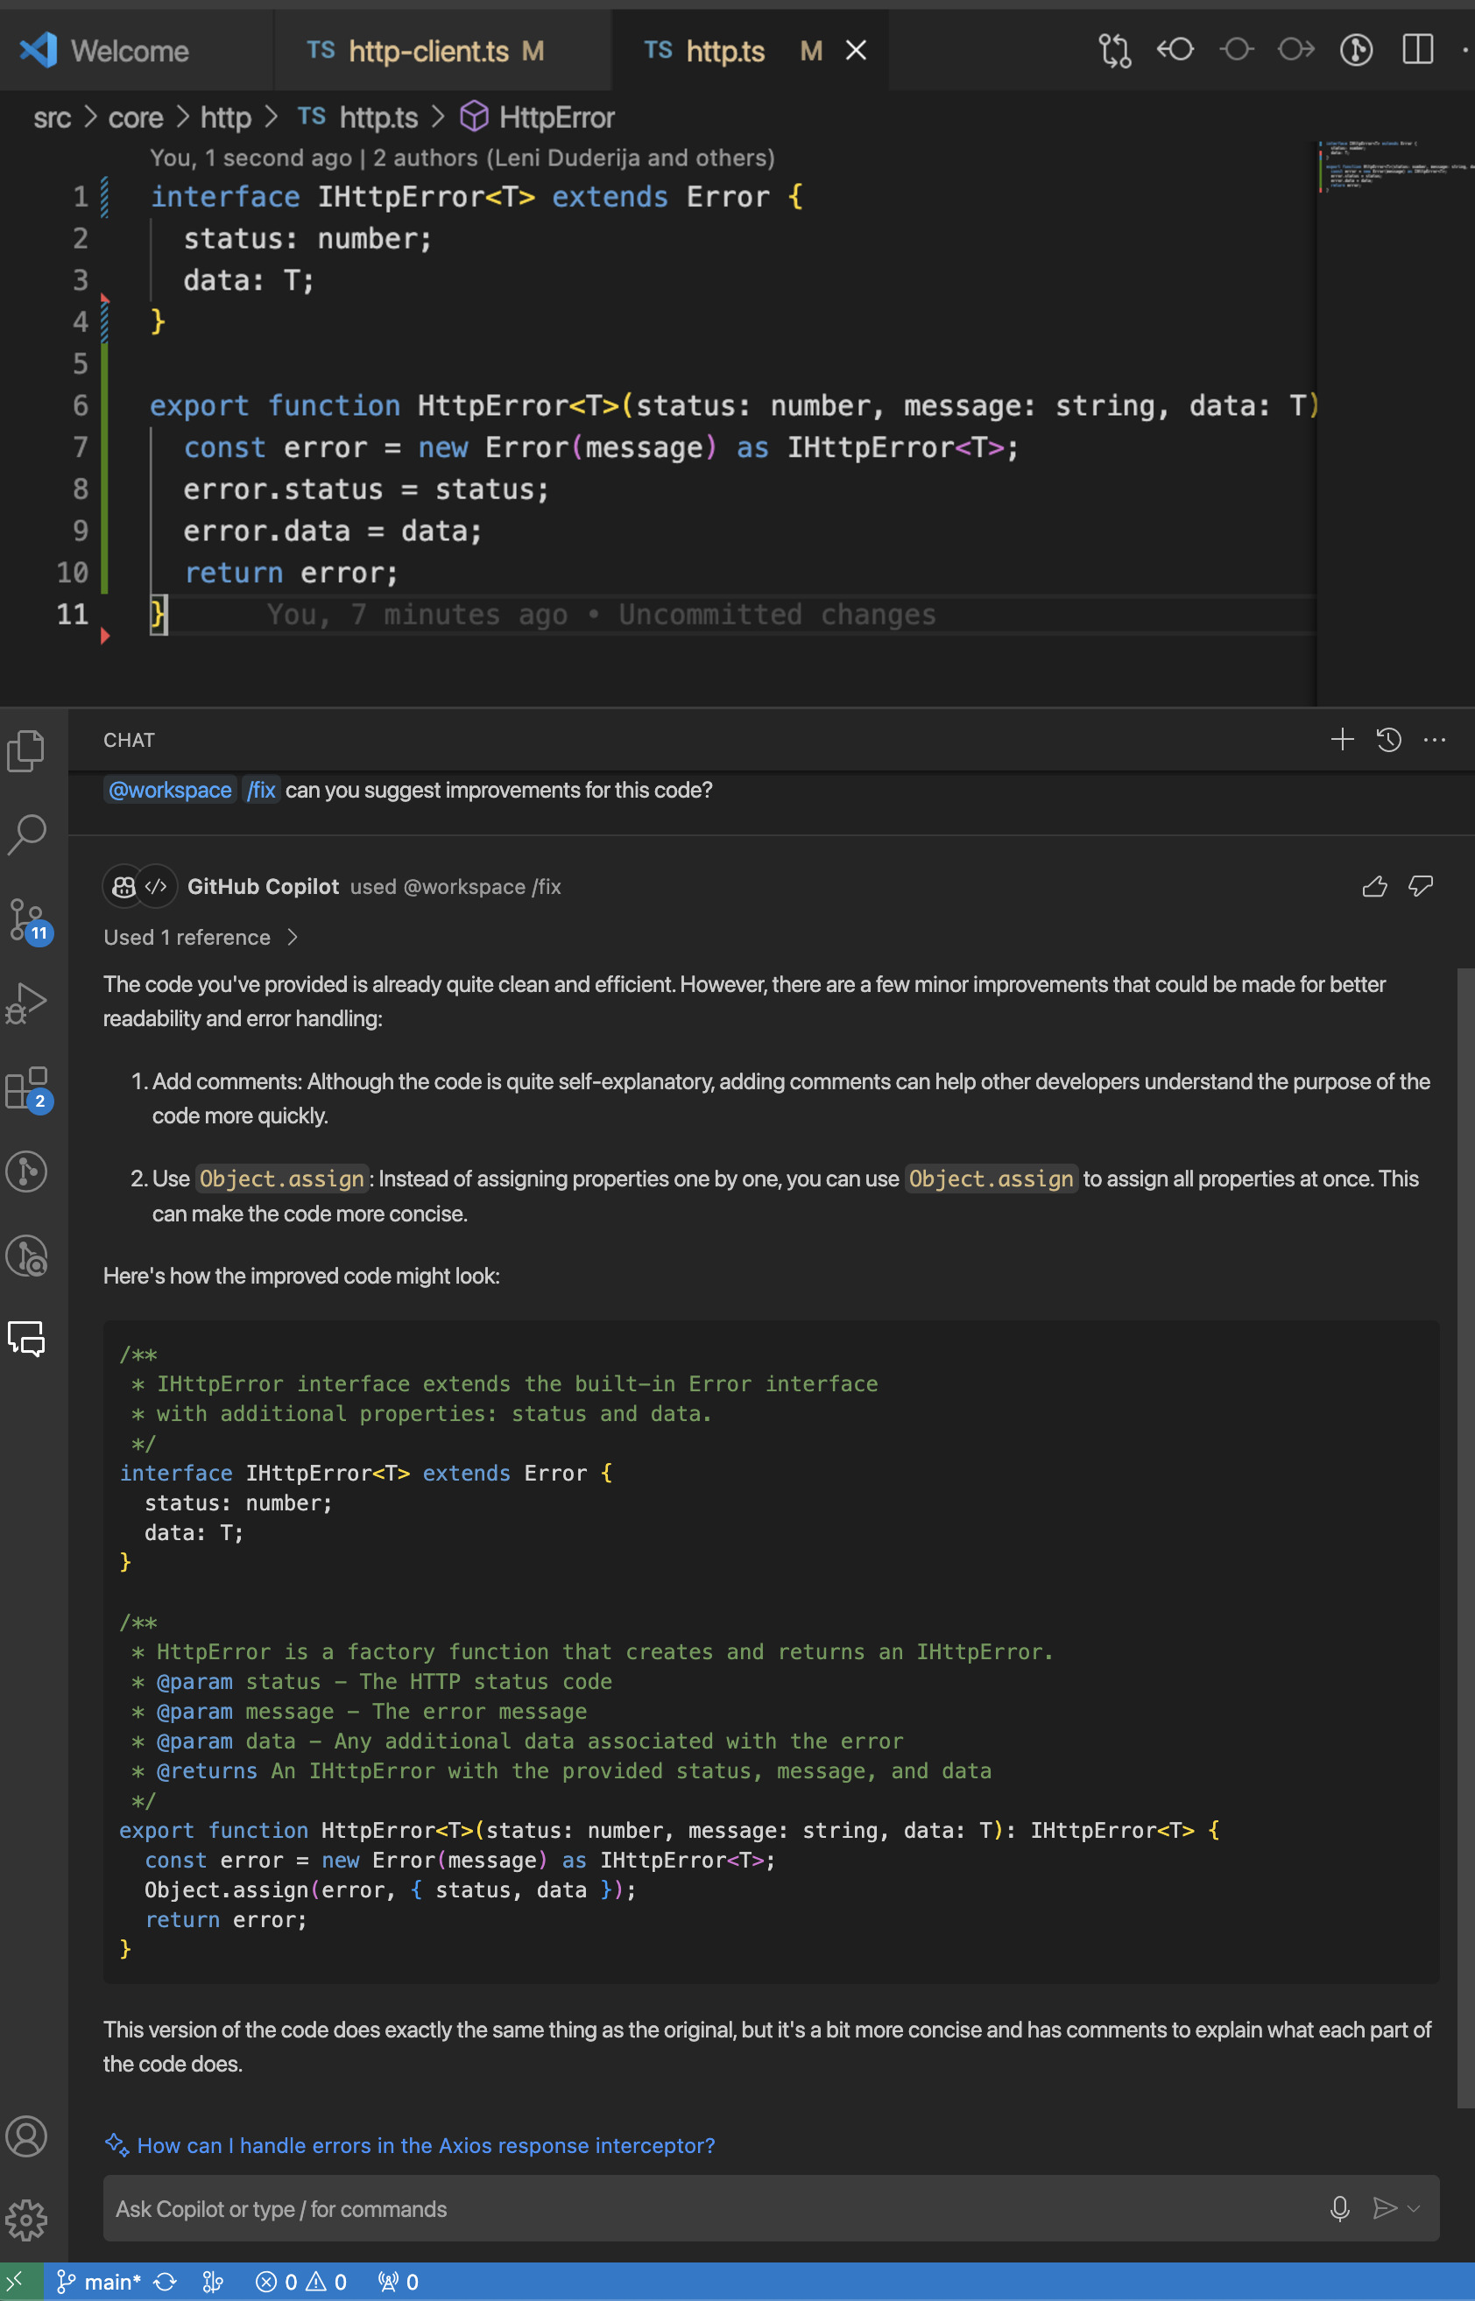Viewport: 1475px width, 2301px height.
Task: Select the Run and Debug sidebar icon
Action: [28, 1003]
